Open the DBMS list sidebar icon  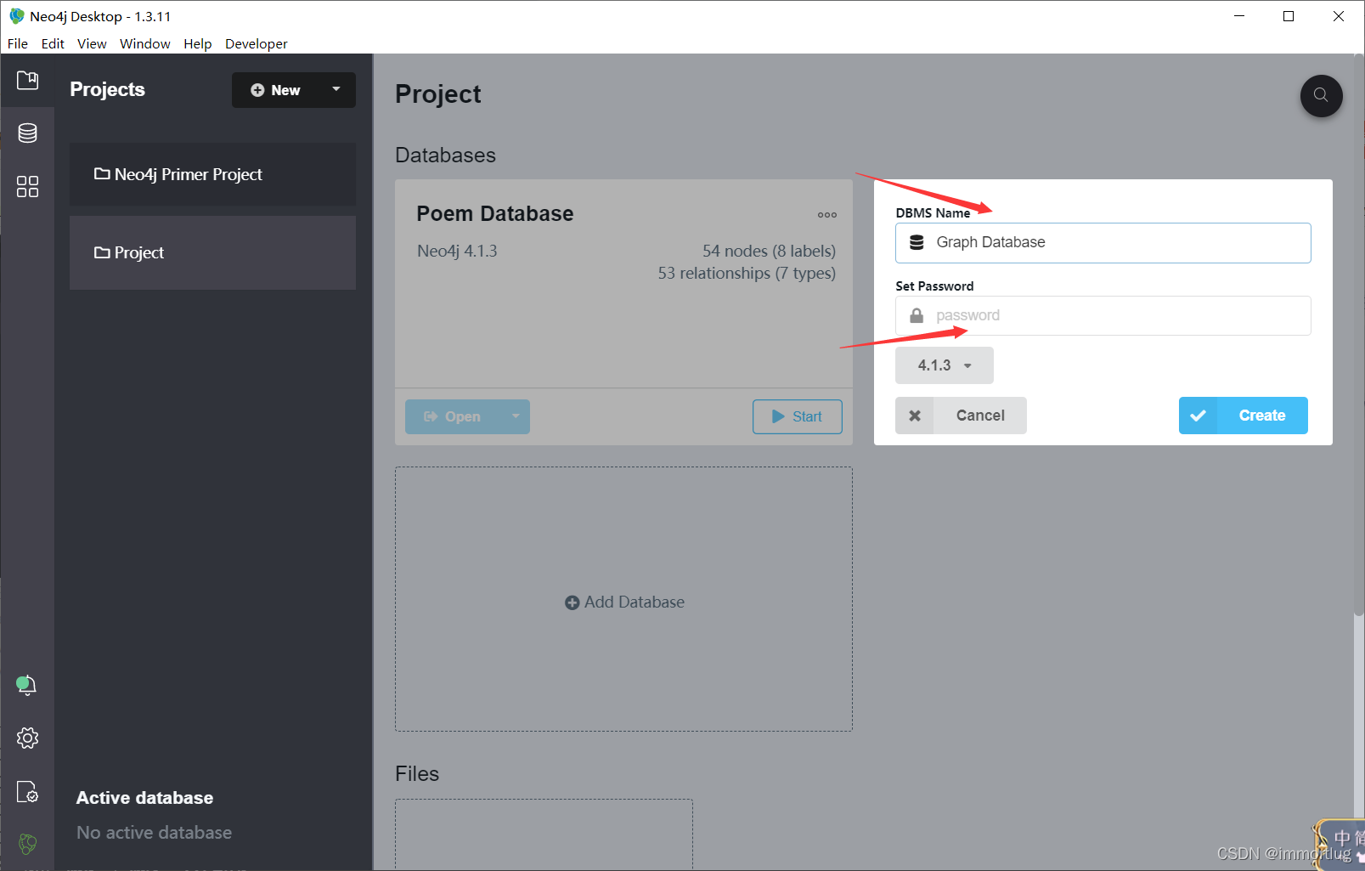click(27, 133)
